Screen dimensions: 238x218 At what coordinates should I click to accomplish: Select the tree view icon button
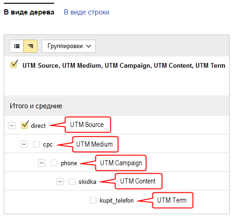(30, 46)
